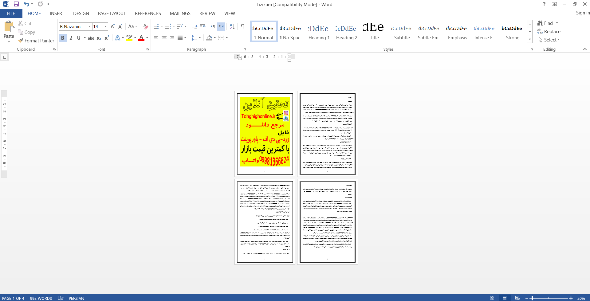This screenshot has height=301, width=590.
Task: Toggle align right paragraph
Action: [x=172, y=38]
